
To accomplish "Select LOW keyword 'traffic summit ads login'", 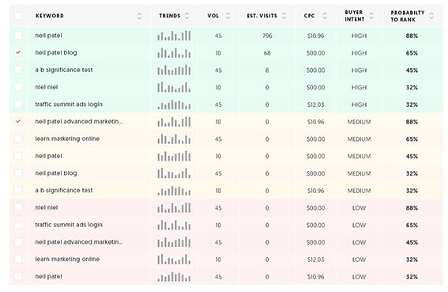I will [69, 225].
